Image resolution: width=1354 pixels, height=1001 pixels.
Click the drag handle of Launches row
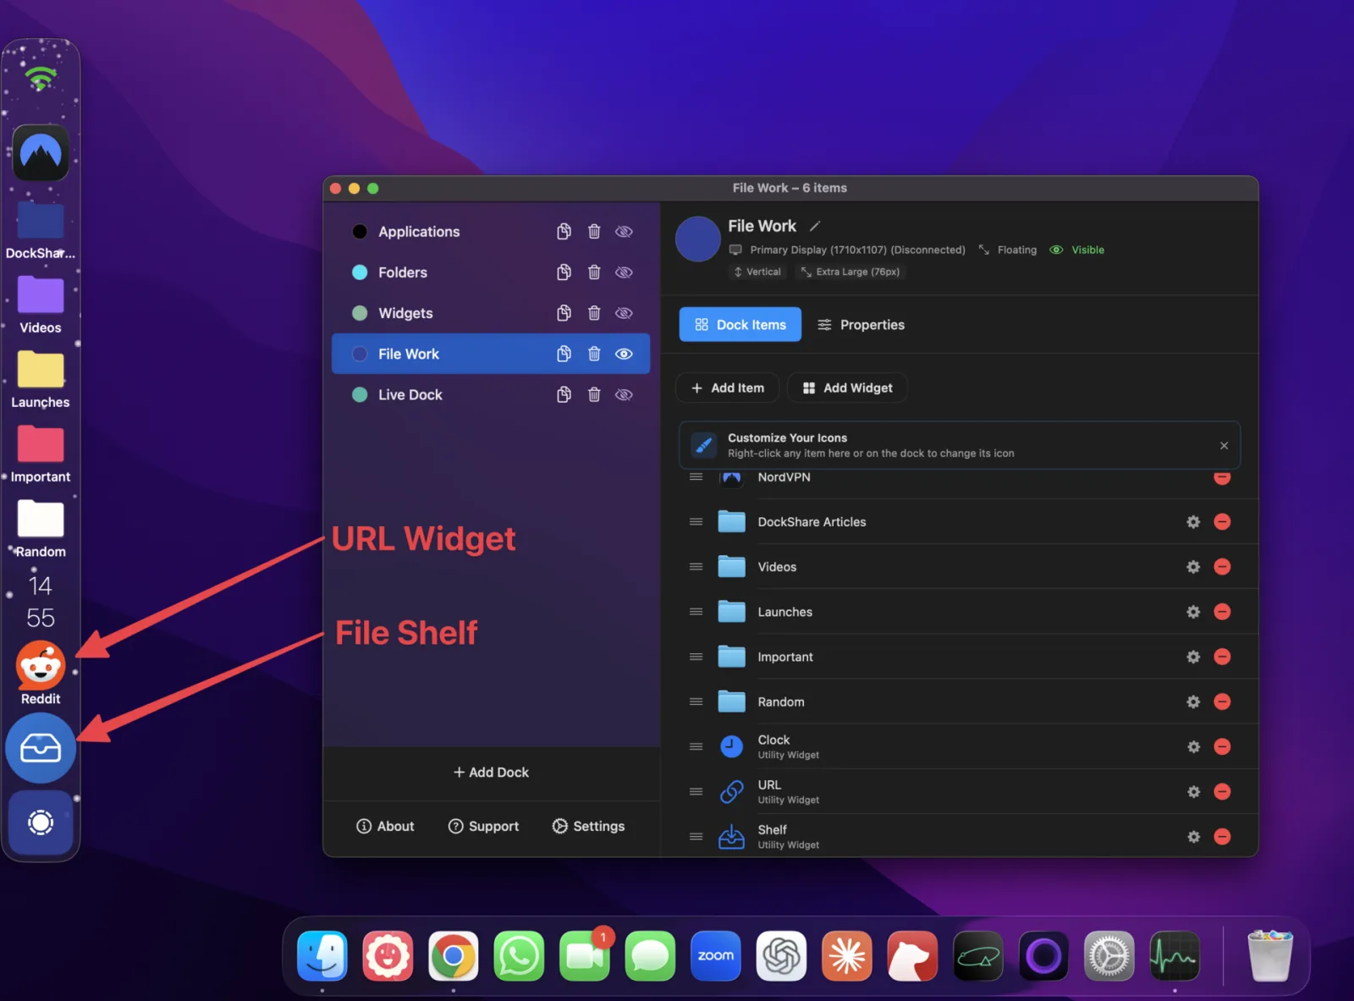(696, 612)
